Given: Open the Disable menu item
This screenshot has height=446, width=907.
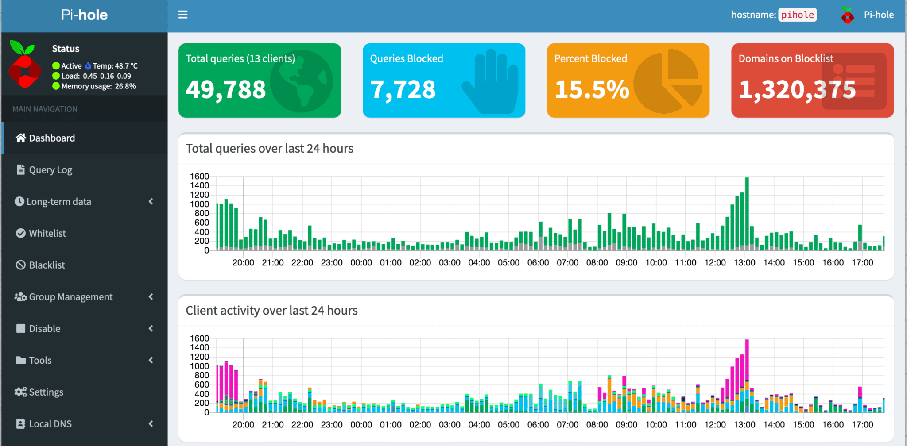Looking at the screenshot, I should [44, 328].
